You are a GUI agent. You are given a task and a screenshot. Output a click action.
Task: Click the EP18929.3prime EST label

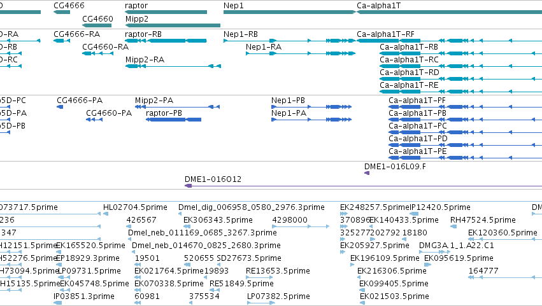(x=88, y=259)
